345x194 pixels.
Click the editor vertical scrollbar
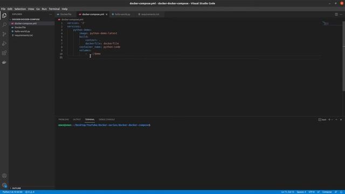click(343, 56)
